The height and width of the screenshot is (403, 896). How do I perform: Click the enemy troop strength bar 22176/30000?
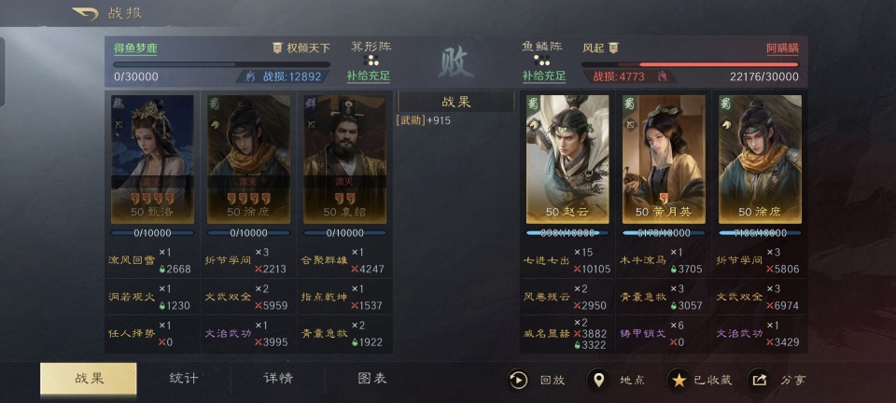[x=691, y=64]
